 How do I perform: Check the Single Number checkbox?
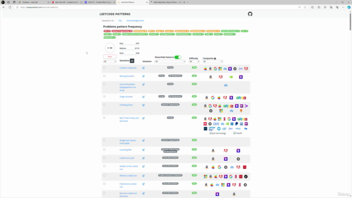104,97
